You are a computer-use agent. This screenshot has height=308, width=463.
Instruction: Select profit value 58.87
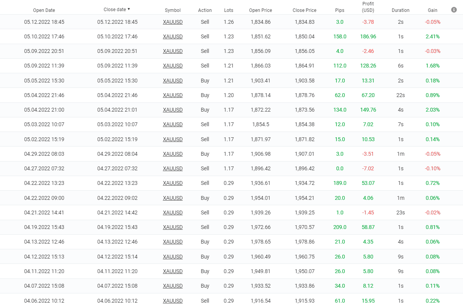click(x=368, y=227)
